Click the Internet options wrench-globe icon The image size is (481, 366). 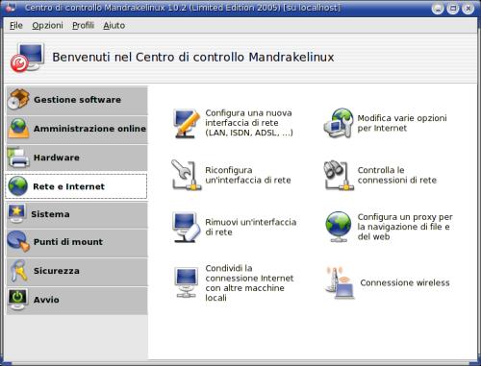point(339,123)
